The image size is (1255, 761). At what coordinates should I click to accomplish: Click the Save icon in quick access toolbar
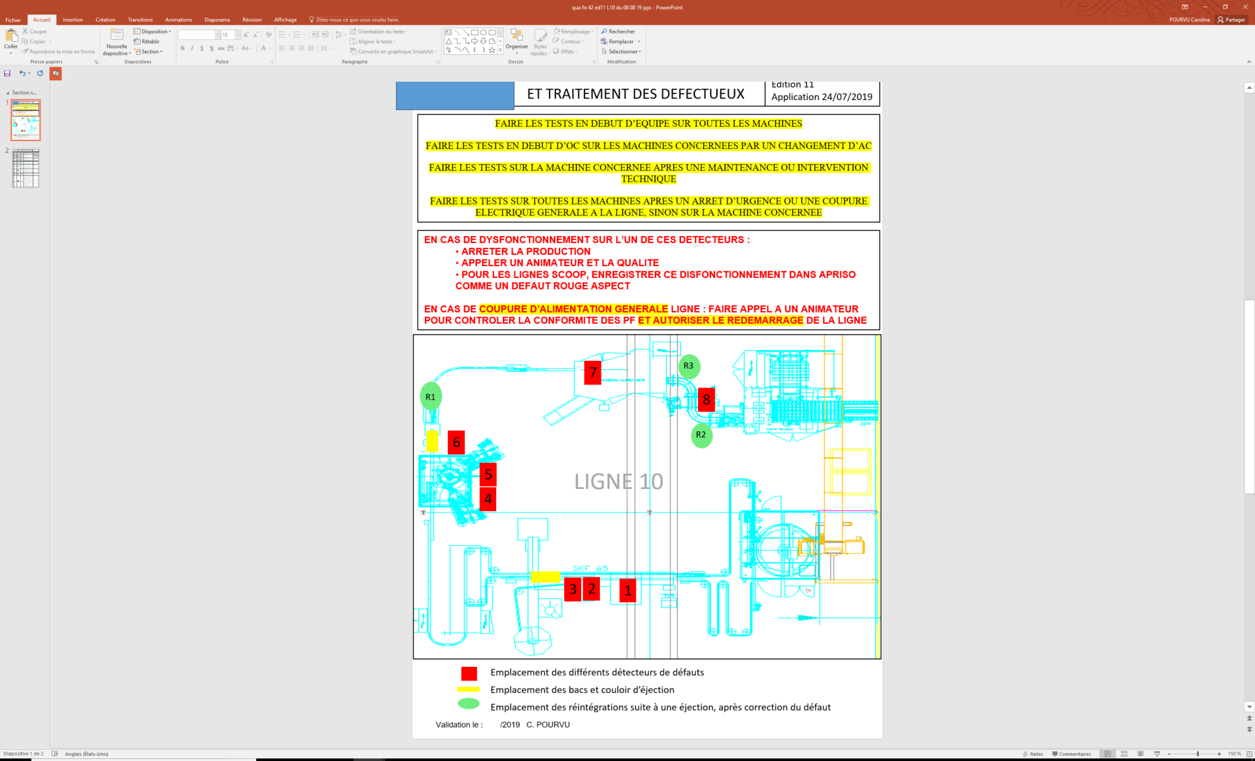click(x=7, y=73)
